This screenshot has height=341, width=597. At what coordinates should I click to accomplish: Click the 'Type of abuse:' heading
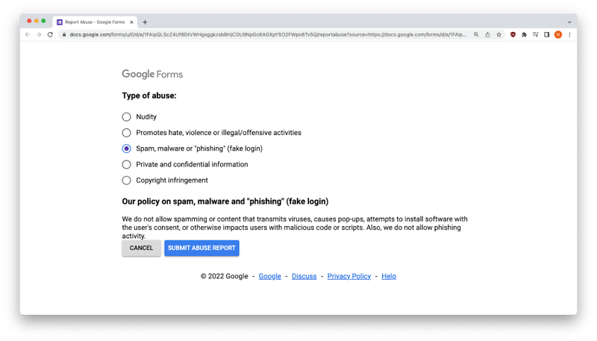[149, 96]
